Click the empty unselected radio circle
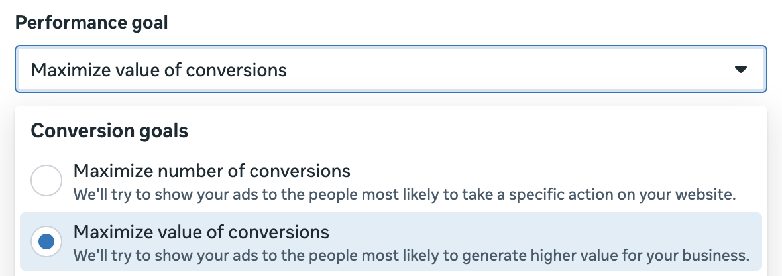Viewport: 782px width, 276px height. 46,180
